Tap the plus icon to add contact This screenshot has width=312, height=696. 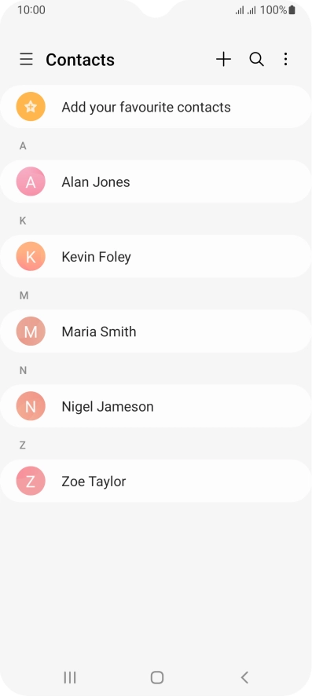[x=224, y=59]
